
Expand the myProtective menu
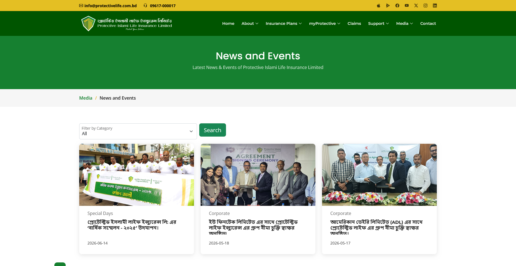coord(325,23)
